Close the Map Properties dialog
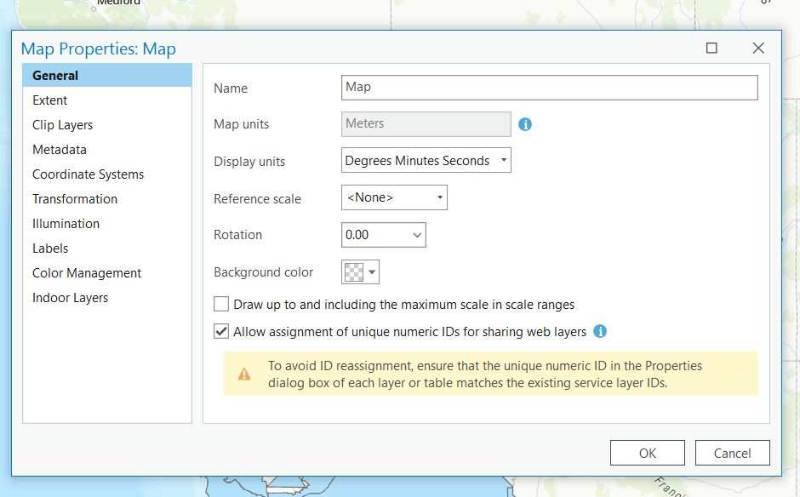 (x=758, y=49)
